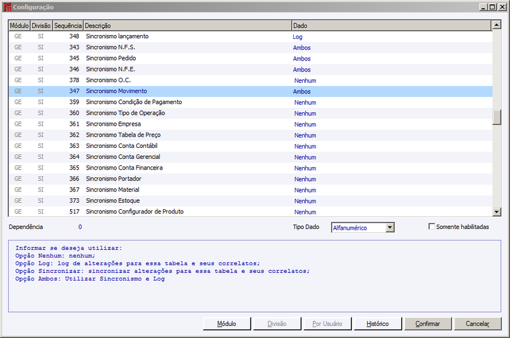
Task: Maximize the Configuração window
Action: [x=492, y=7]
